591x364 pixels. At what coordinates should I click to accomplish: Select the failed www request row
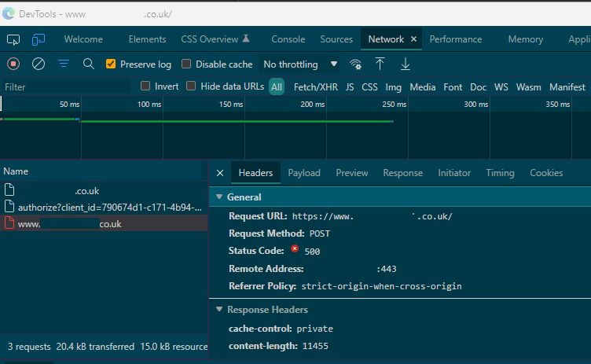click(x=104, y=224)
